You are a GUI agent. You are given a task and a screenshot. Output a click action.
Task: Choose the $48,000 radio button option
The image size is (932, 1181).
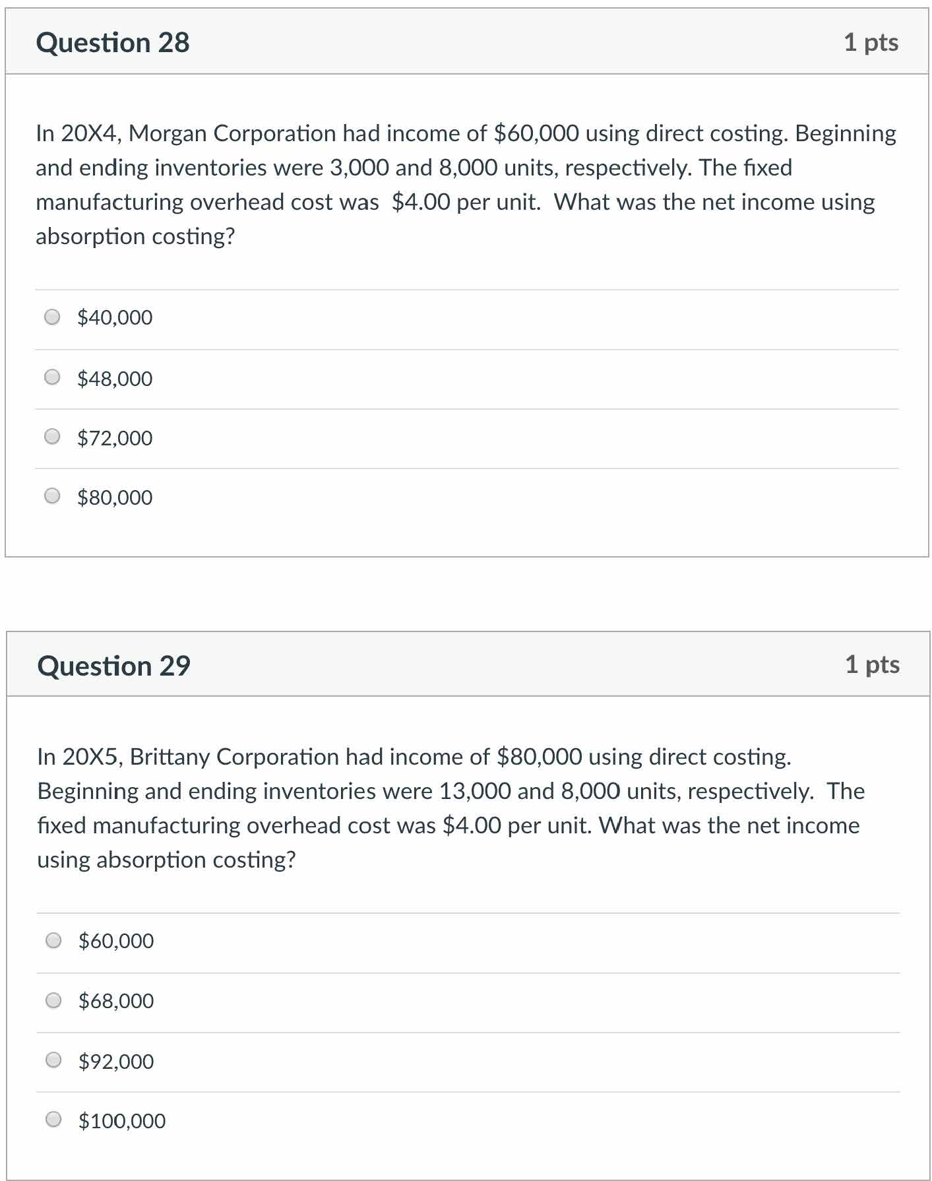[53, 377]
